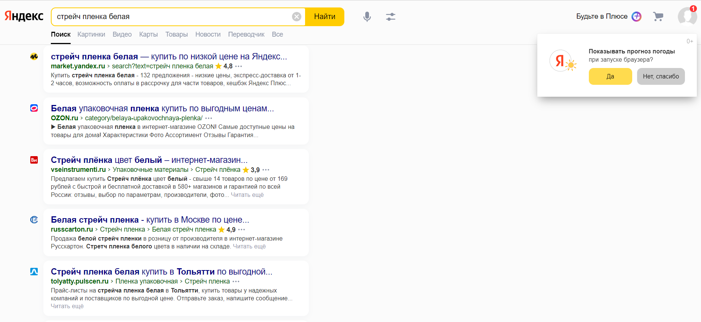Image resolution: width=701 pixels, height=322 pixels.
Task: Open the shopping cart icon
Action: click(658, 16)
